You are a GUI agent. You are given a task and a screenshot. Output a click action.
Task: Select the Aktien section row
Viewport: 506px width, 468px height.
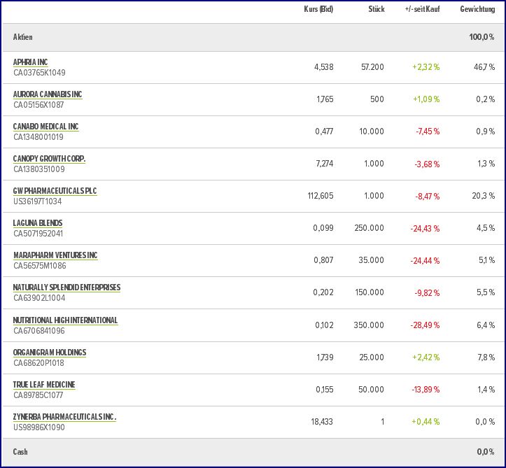tap(23, 37)
